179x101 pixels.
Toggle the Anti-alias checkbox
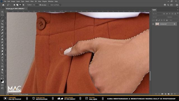pyautogui.click(x=40, y=5)
